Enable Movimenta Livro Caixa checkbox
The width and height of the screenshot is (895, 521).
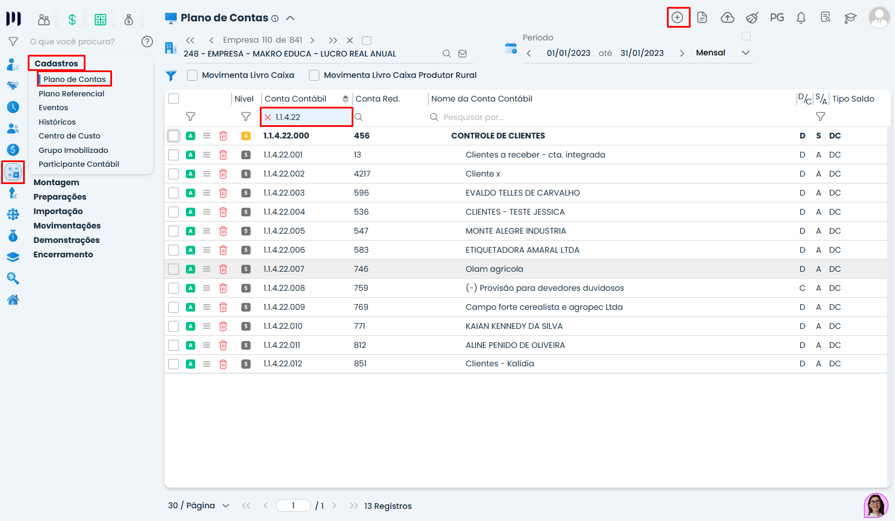pos(192,75)
